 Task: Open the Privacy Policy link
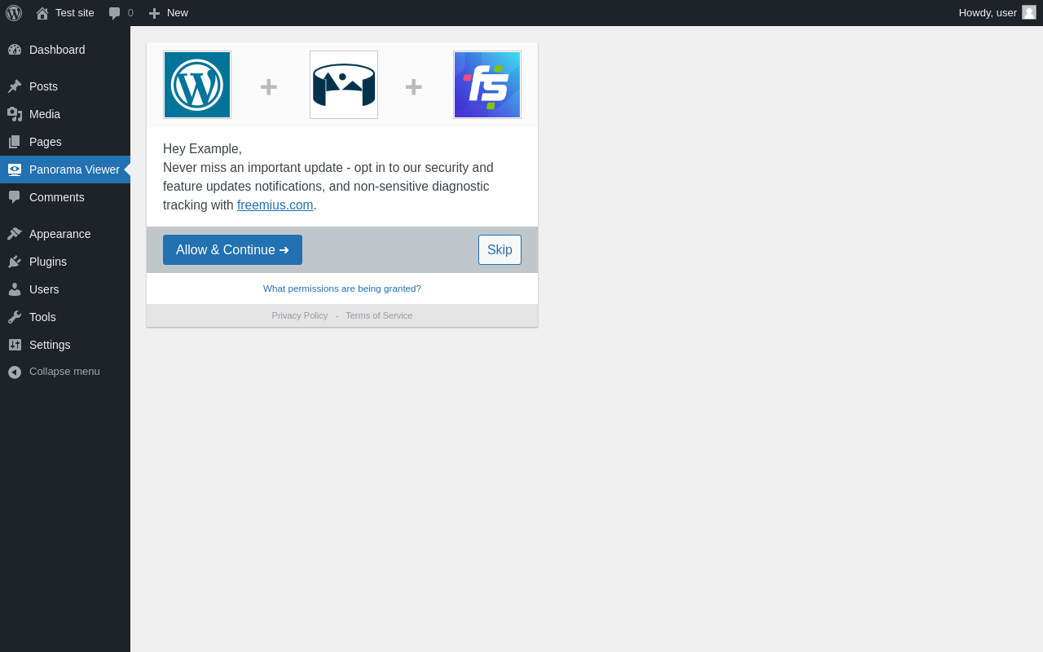coord(300,315)
